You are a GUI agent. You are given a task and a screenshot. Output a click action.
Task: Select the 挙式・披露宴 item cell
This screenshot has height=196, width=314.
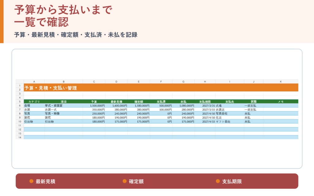click(64, 106)
